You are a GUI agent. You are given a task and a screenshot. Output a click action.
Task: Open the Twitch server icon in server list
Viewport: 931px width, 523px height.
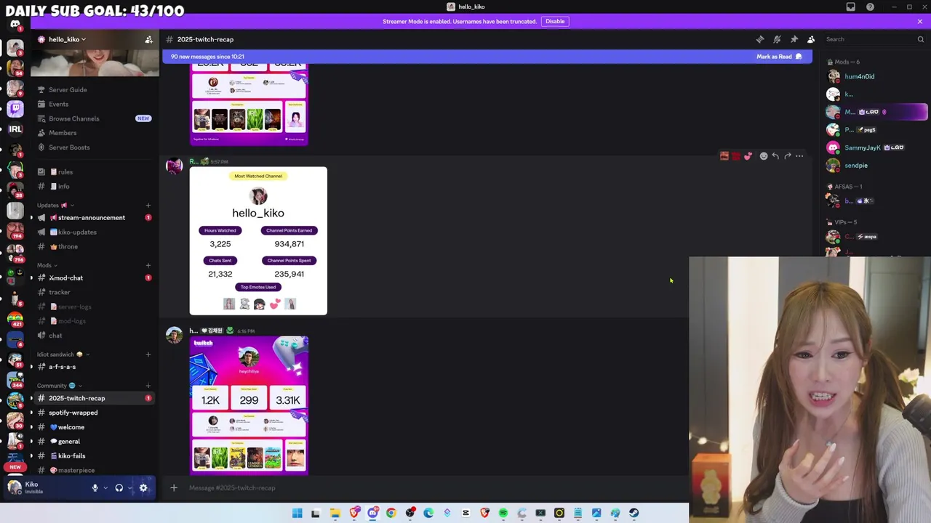point(15,109)
